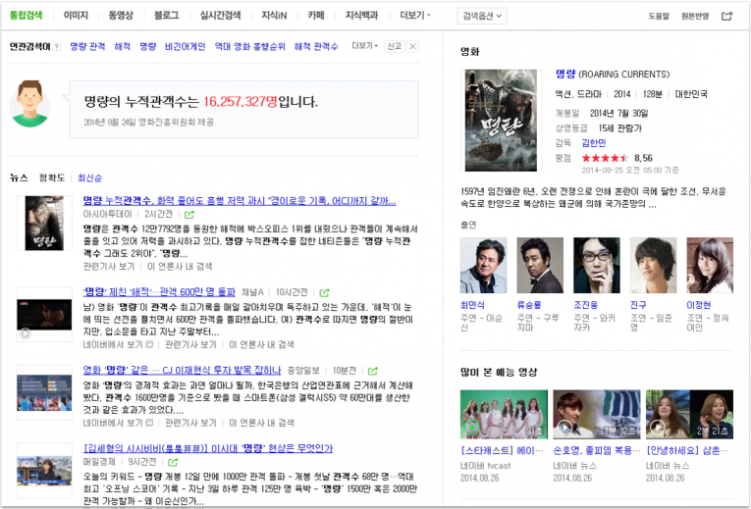This screenshot has height=509, width=751.
Task: Open new-window icon next to 아시아투데이 2시간전
Action: [x=189, y=215]
